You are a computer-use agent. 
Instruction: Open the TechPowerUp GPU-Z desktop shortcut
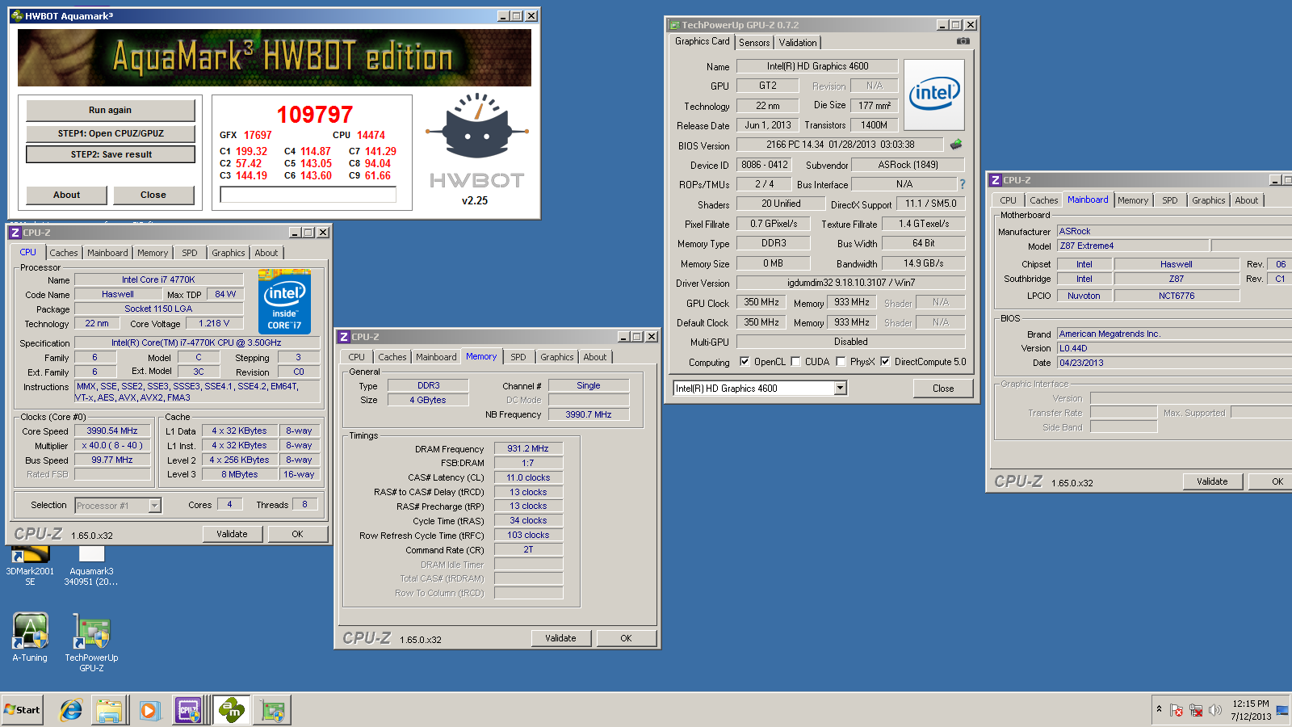pos(91,643)
